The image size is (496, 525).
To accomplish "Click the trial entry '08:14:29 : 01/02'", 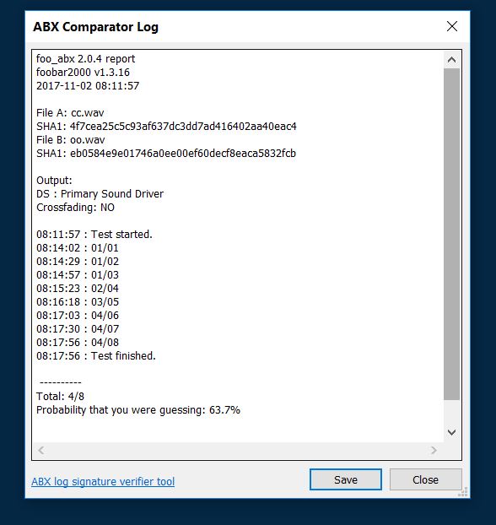I will [x=78, y=261].
